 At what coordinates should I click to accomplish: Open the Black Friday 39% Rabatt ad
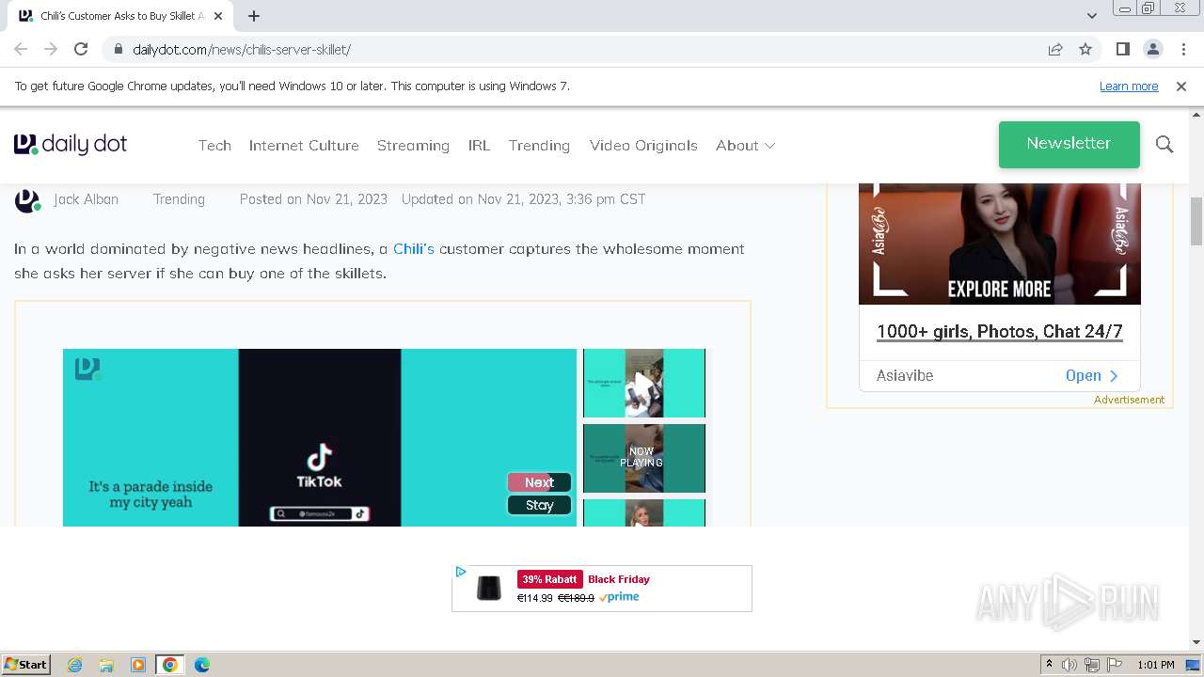[x=602, y=589]
